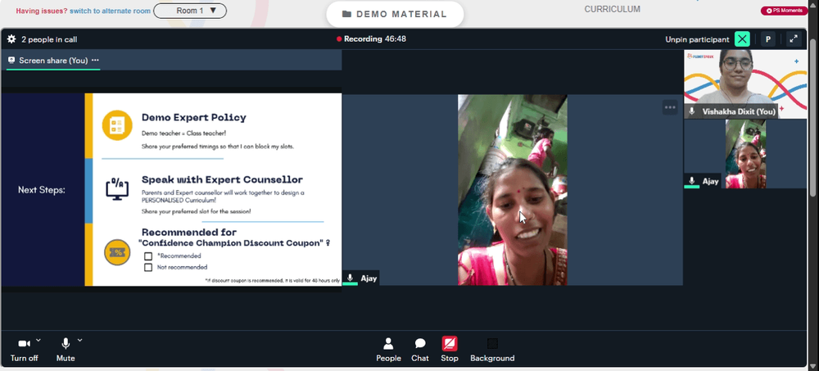819x371 pixels.
Task: Select the Screen share (You) tab
Action: point(53,61)
